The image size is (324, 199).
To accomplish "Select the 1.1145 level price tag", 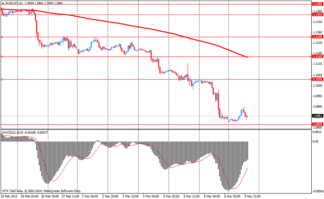I will 318,57.
